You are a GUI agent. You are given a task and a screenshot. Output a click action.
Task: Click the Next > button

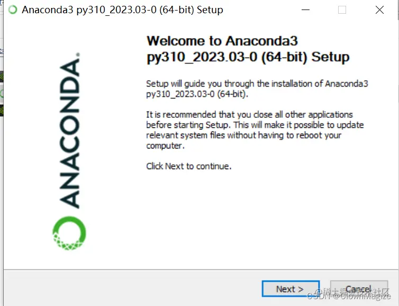pos(291,289)
